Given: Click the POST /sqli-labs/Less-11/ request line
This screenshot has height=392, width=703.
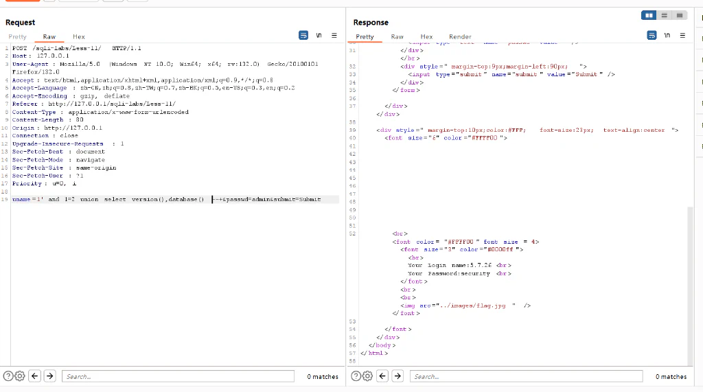Looking at the screenshot, I should [77, 48].
